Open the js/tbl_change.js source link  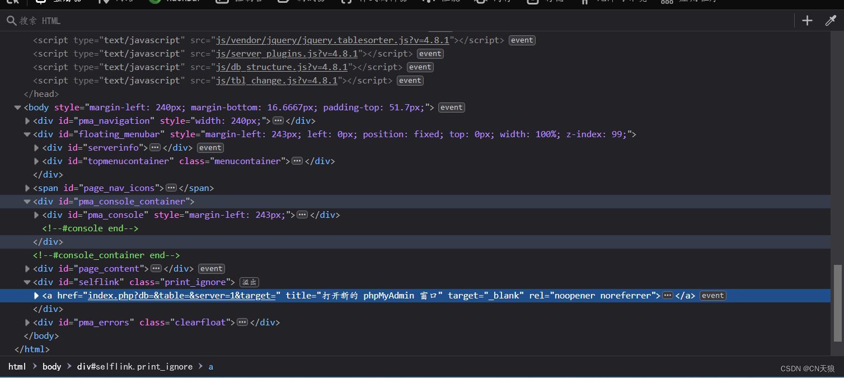coord(277,81)
